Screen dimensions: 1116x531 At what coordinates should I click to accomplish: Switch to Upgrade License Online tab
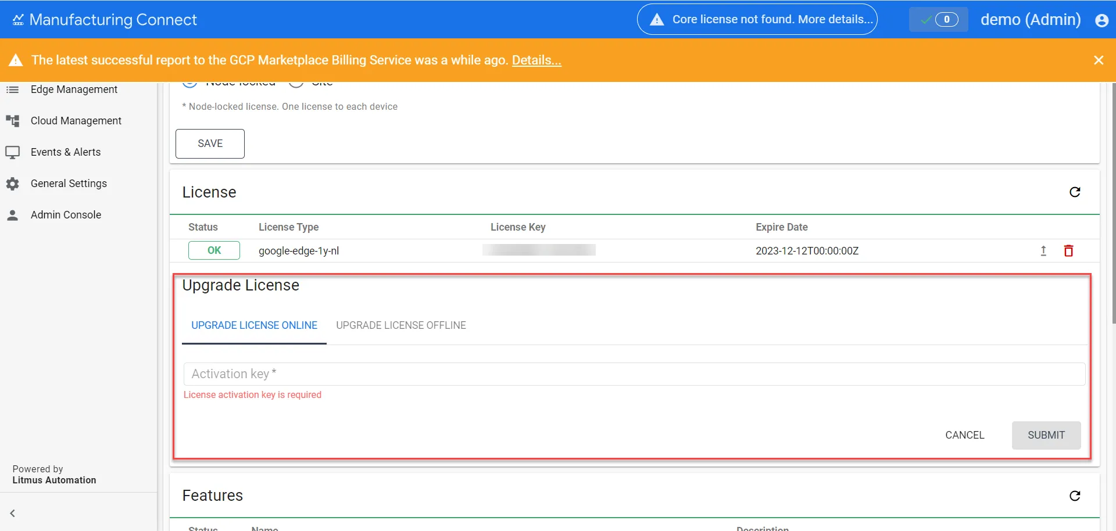click(x=254, y=325)
